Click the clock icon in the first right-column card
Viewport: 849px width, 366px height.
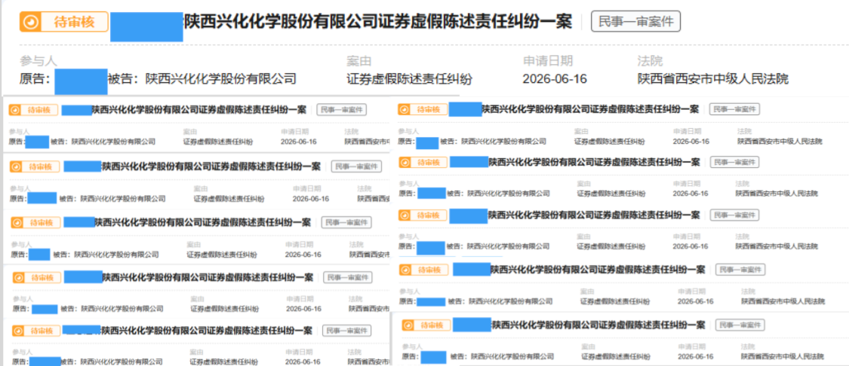click(405, 110)
